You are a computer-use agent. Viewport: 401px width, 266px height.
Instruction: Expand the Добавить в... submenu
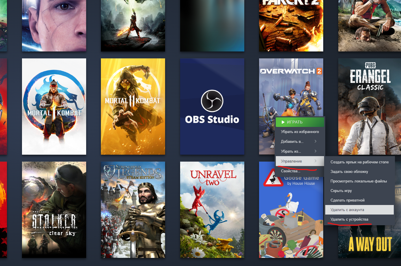pos(300,142)
